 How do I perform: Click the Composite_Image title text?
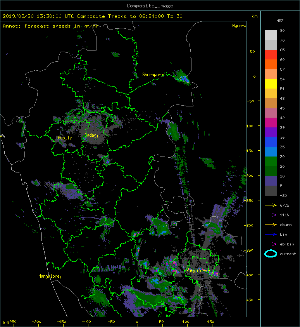(150, 6)
